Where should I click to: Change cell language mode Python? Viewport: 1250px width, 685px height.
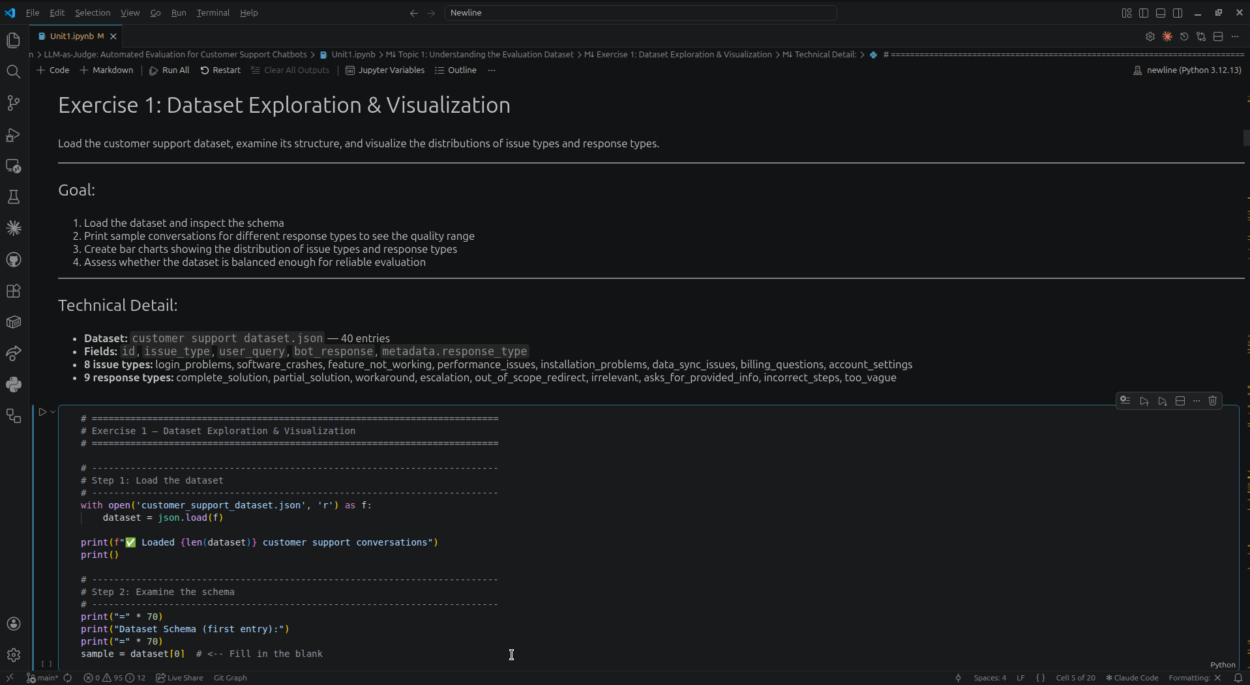1223,665
